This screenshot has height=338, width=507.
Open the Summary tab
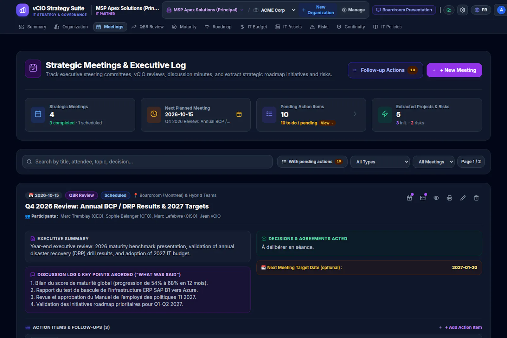33,27
